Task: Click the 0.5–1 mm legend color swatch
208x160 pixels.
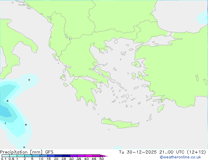Action: click(13, 156)
